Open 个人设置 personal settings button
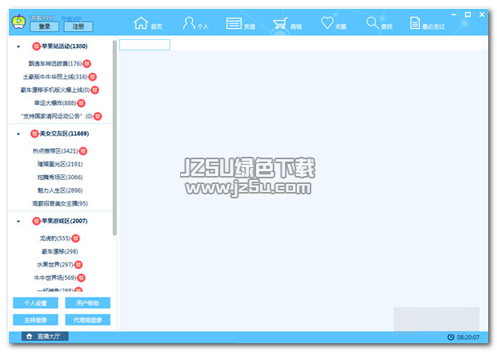Viewport: 497px width, 352px height. click(x=35, y=303)
